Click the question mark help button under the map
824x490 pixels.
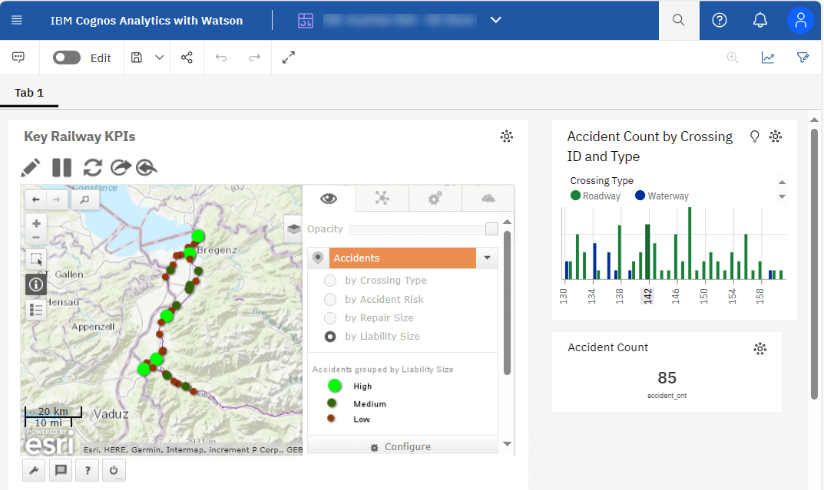[87, 470]
